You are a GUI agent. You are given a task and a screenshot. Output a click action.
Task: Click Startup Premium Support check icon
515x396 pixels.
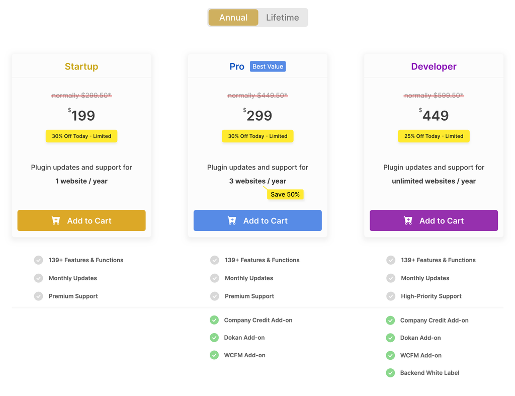point(38,296)
